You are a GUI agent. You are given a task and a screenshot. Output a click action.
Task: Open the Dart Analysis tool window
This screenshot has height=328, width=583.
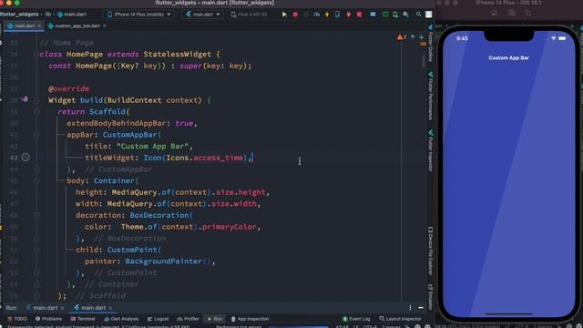pos(121,319)
